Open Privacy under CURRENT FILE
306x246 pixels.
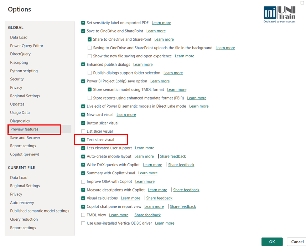coord(16,194)
